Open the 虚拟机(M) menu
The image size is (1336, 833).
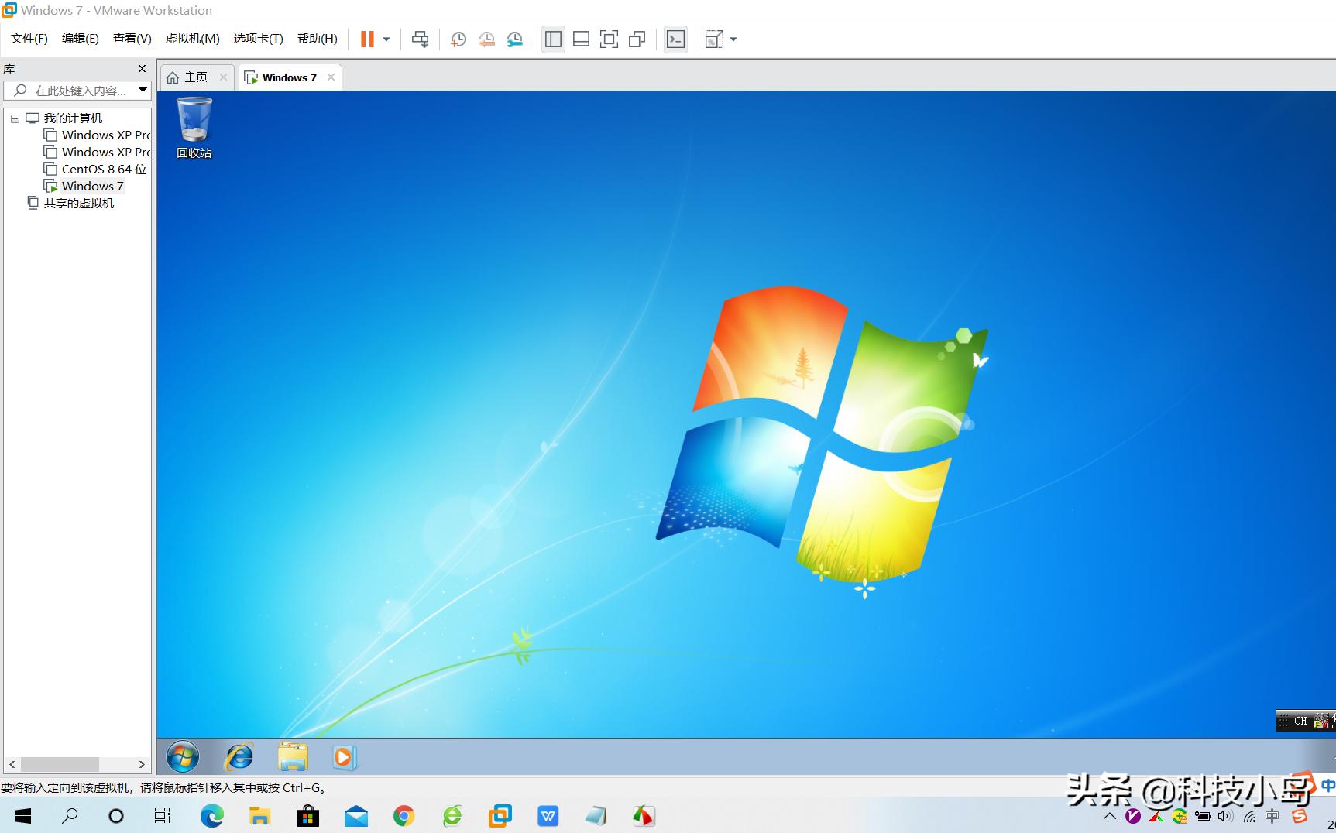[x=192, y=38]
